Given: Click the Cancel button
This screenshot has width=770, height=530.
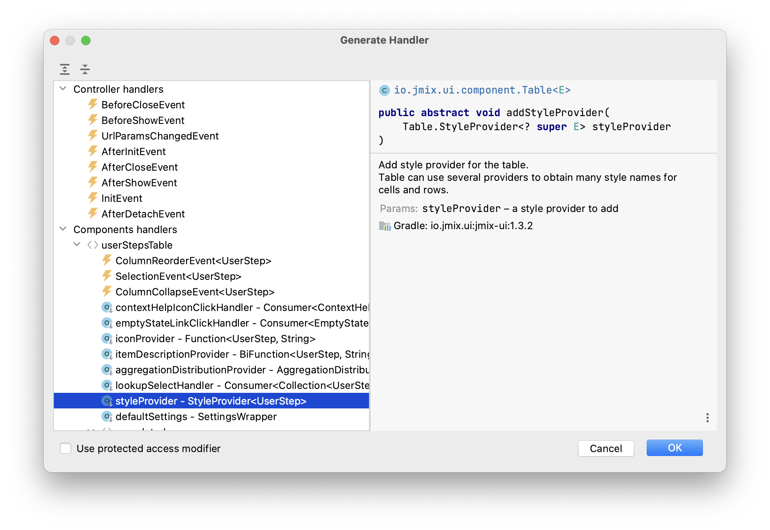Looking at the screenshot, I should coord(606,449).
